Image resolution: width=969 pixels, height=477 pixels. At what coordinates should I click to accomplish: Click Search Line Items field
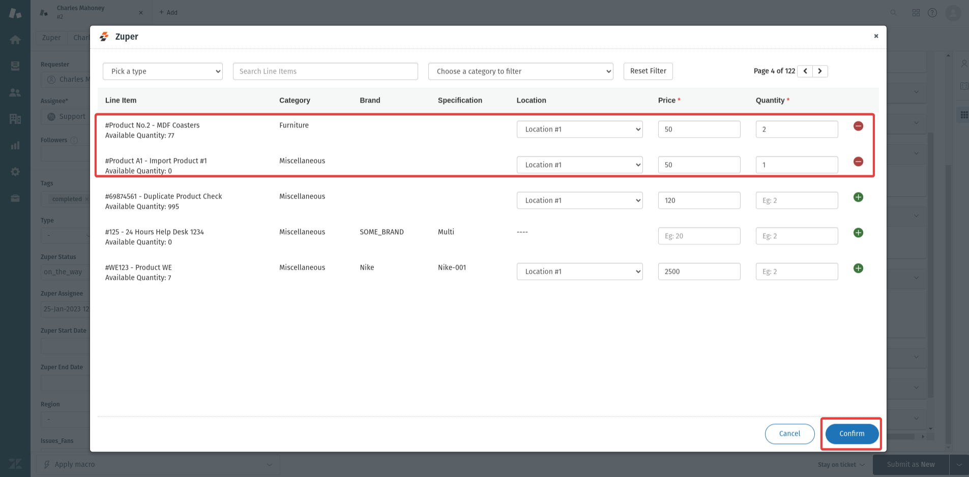coord(326,71)
